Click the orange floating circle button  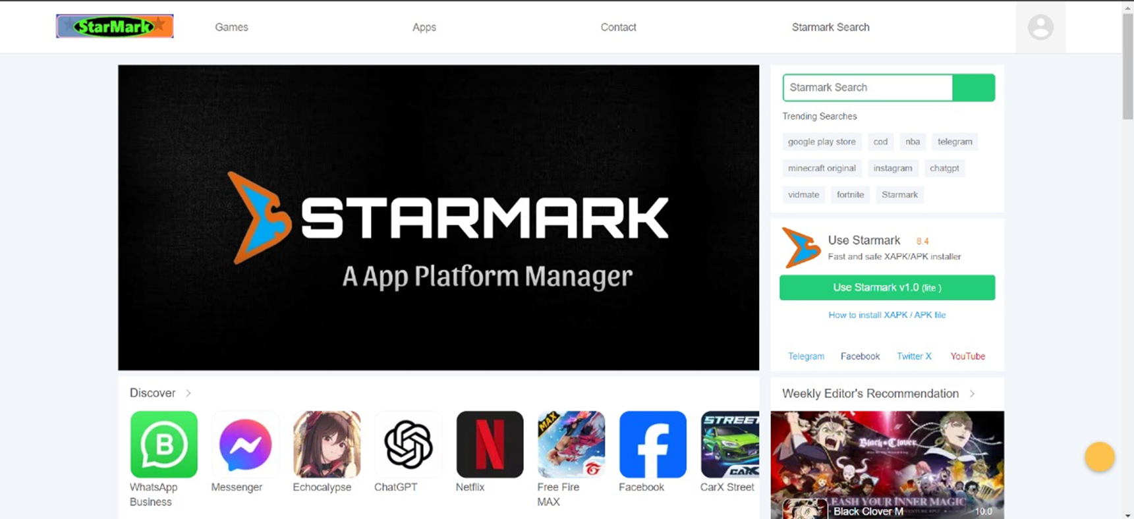click(x=1100, y=456)
